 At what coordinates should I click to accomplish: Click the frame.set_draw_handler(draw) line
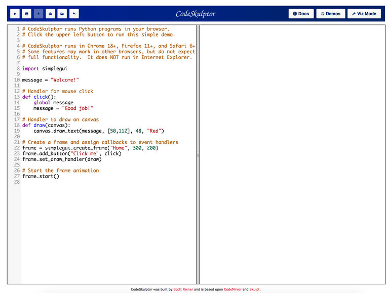click(62, 159)
